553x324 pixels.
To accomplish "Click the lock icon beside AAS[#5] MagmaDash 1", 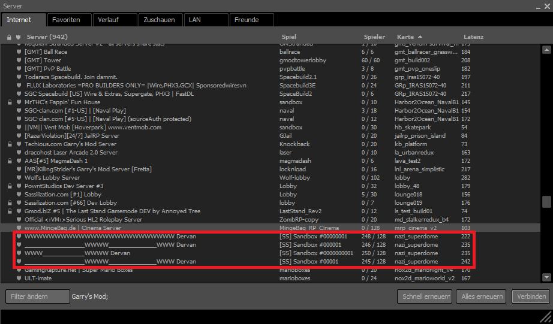I will click(10, 161).
